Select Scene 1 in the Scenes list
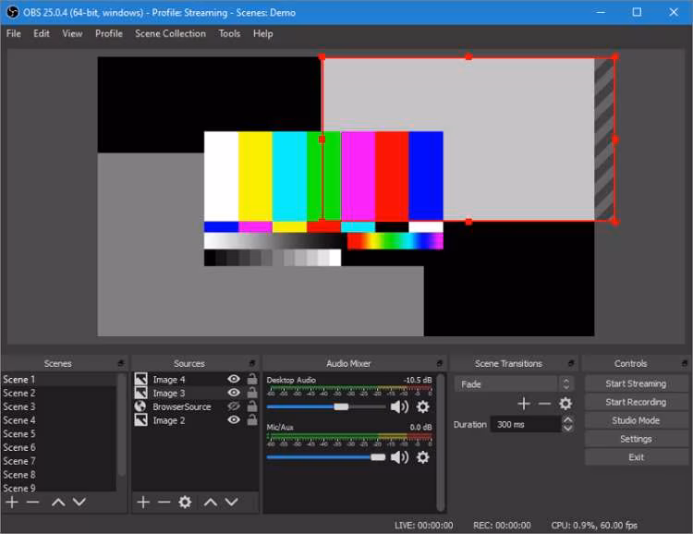 [x=59, y=380]
